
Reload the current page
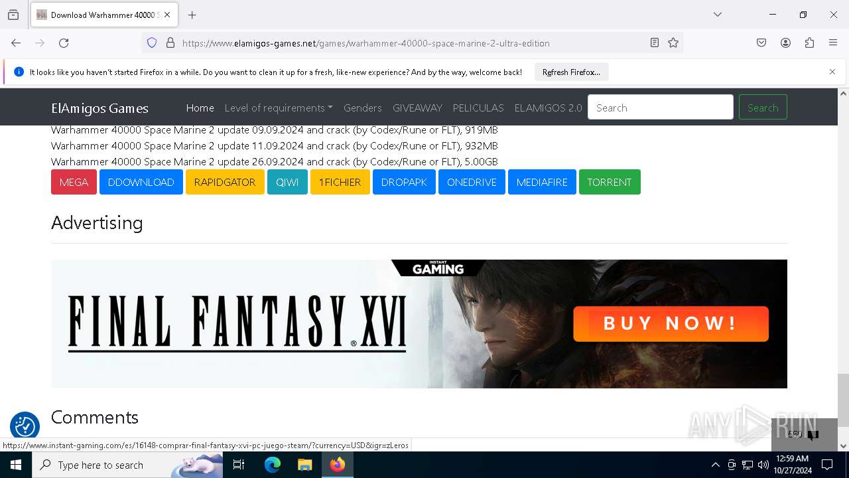click(64, 43)
